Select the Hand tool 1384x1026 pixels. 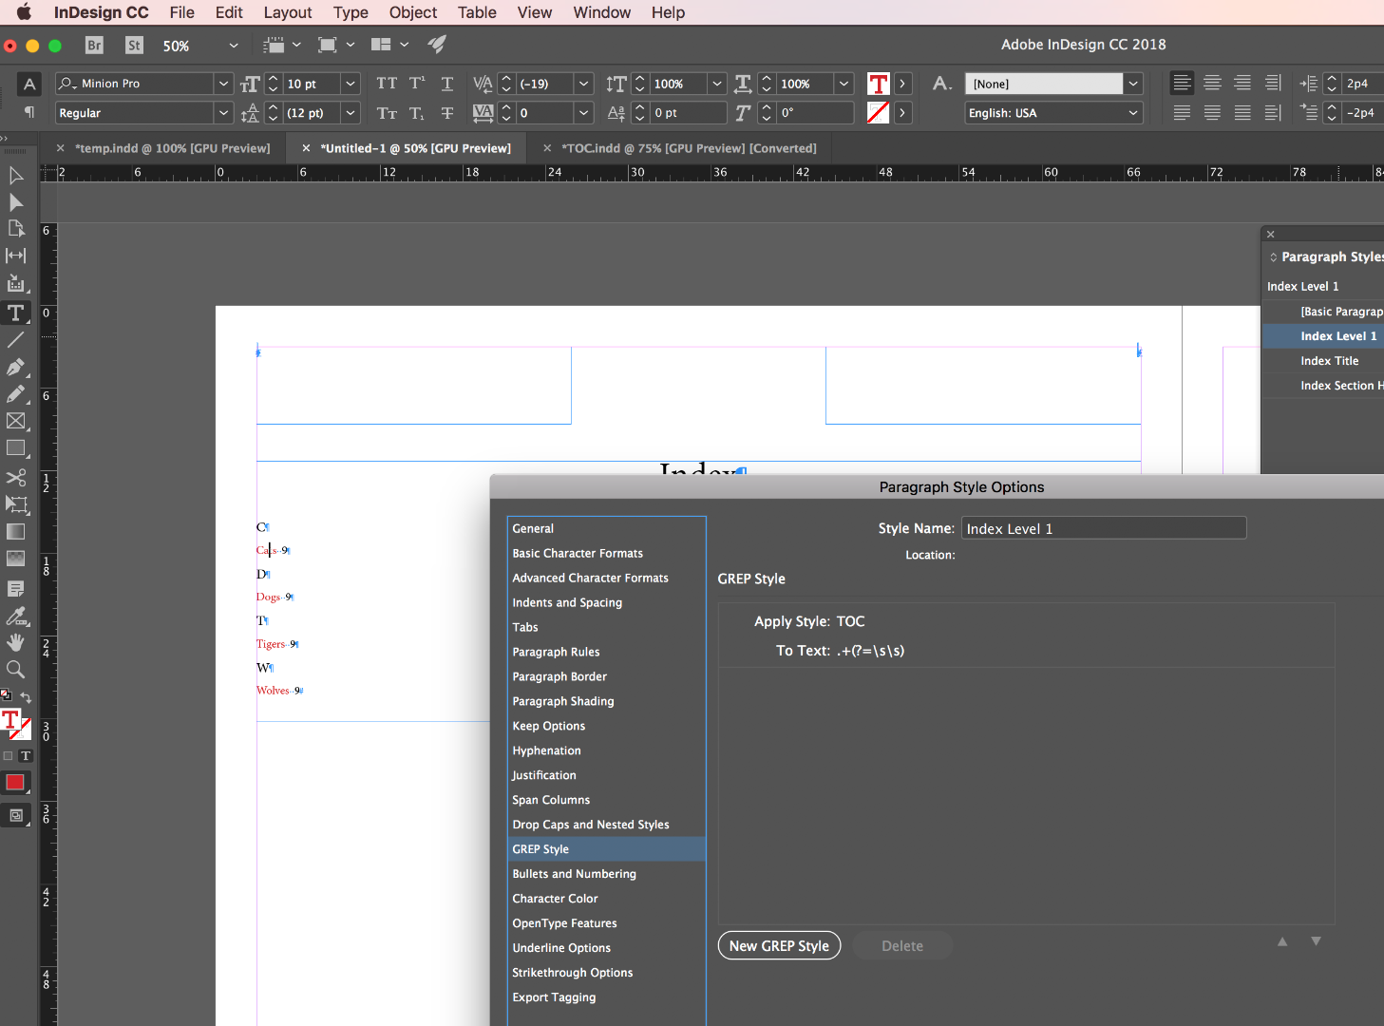click(16, 643)
